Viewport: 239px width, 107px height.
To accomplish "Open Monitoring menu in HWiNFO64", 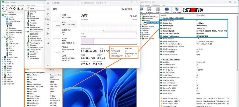I will coord(156,5).
